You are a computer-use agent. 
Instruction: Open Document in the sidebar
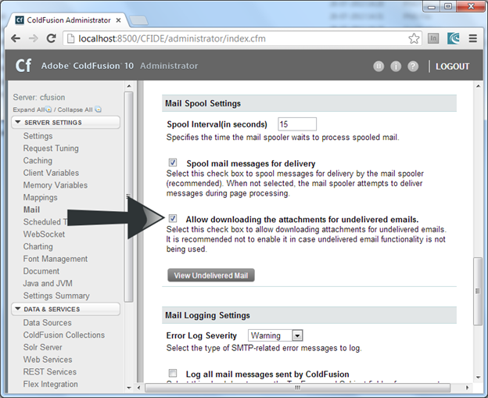pos(41,271)
